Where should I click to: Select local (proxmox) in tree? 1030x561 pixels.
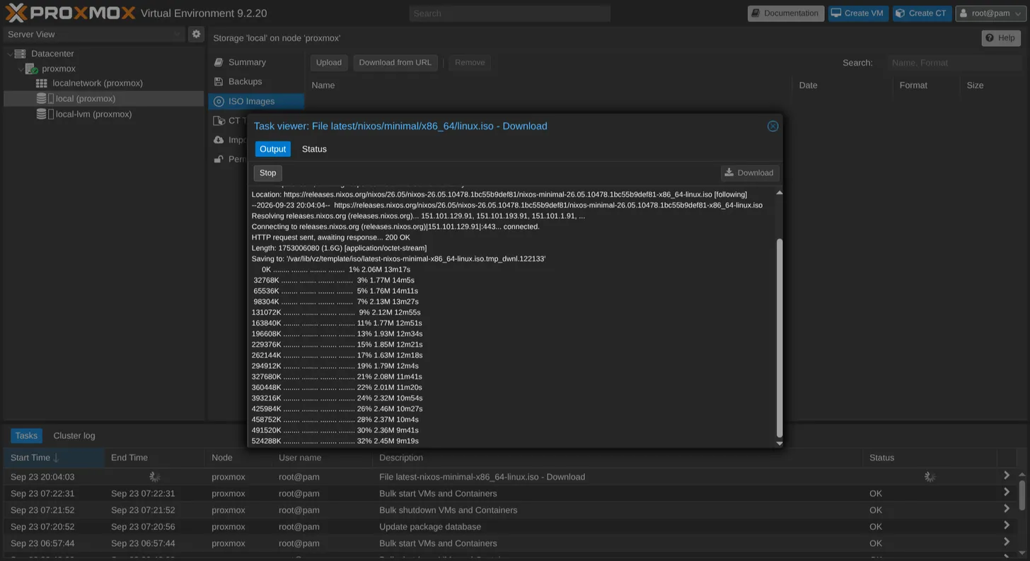[86, 98]
